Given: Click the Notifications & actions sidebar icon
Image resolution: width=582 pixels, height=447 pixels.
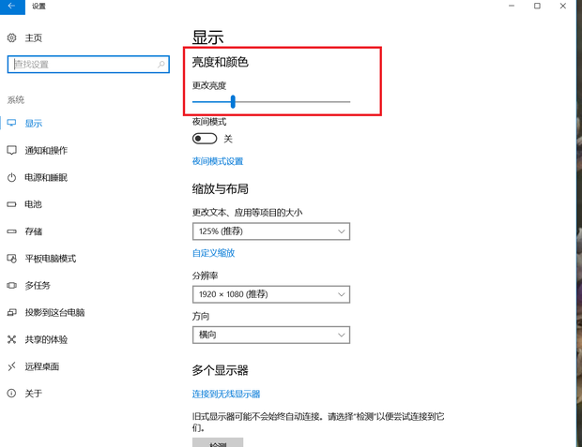Looking at the screenshot, I should (x=12, y=151).
